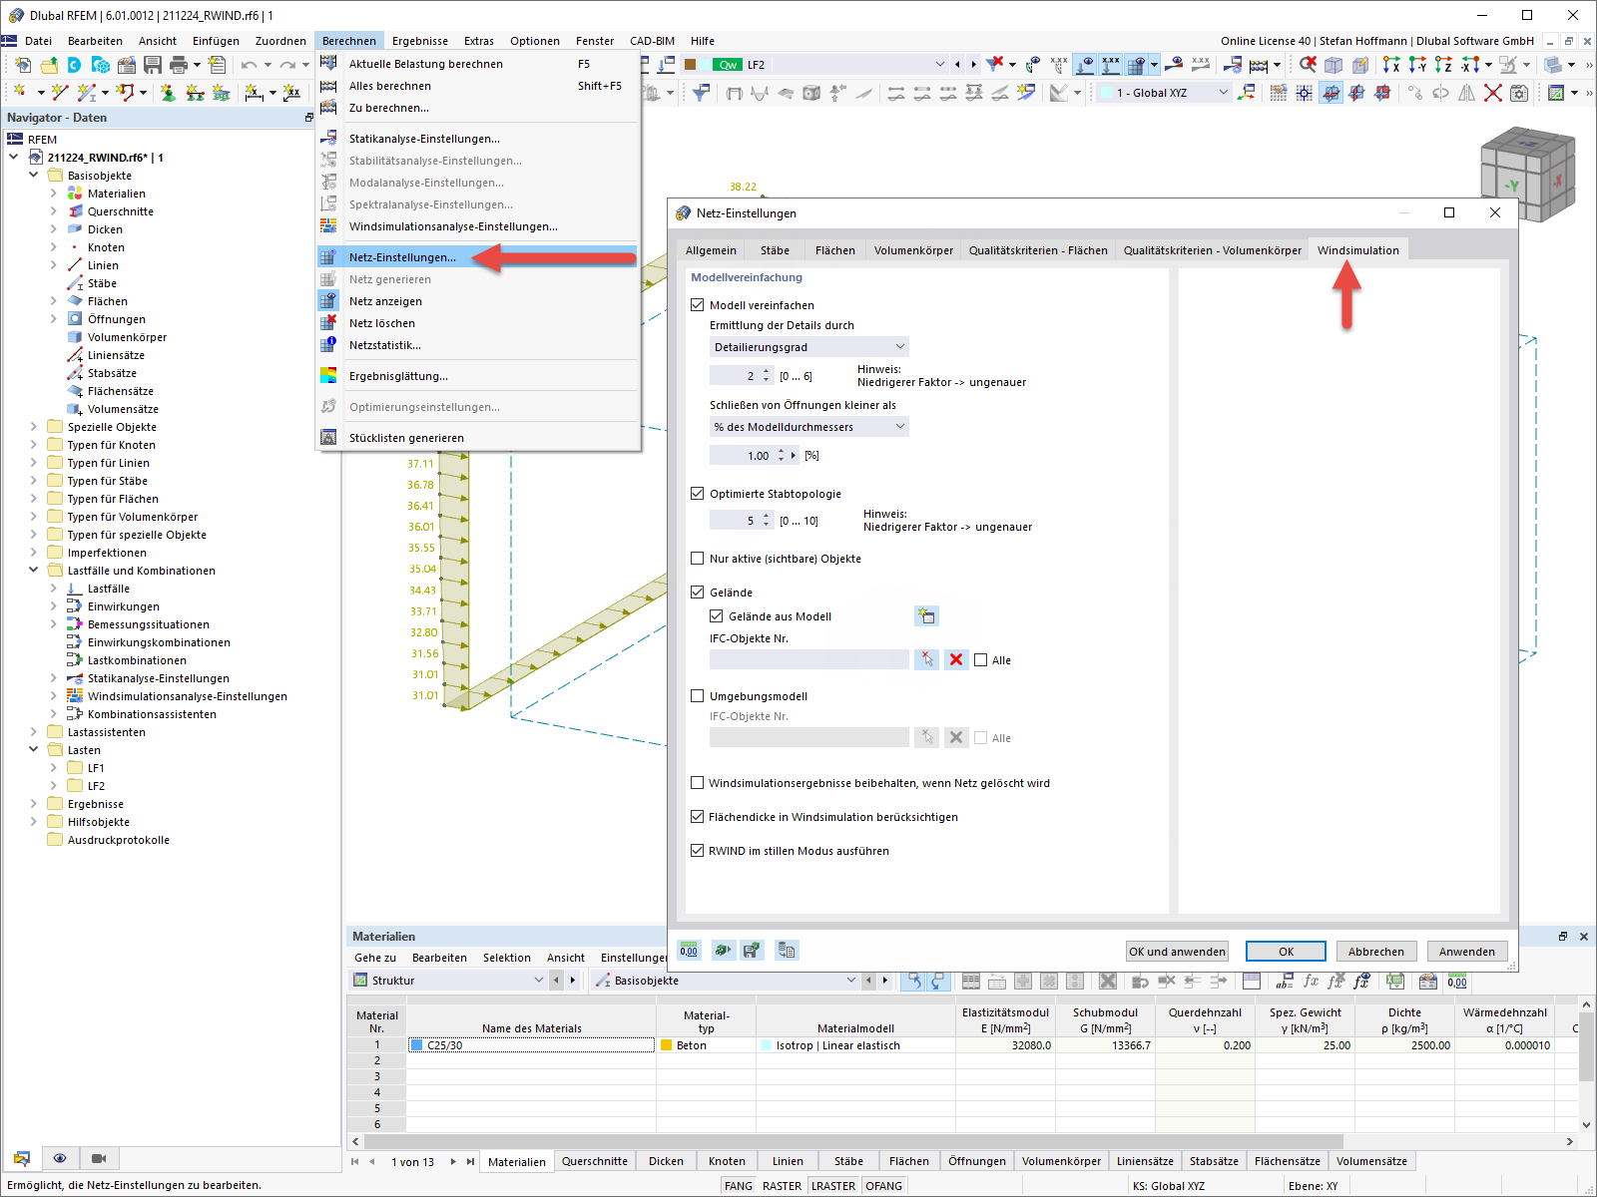1597x1197 pixels.
Task: Click the Abbrechen button
Action: (x=1375, y=951)
